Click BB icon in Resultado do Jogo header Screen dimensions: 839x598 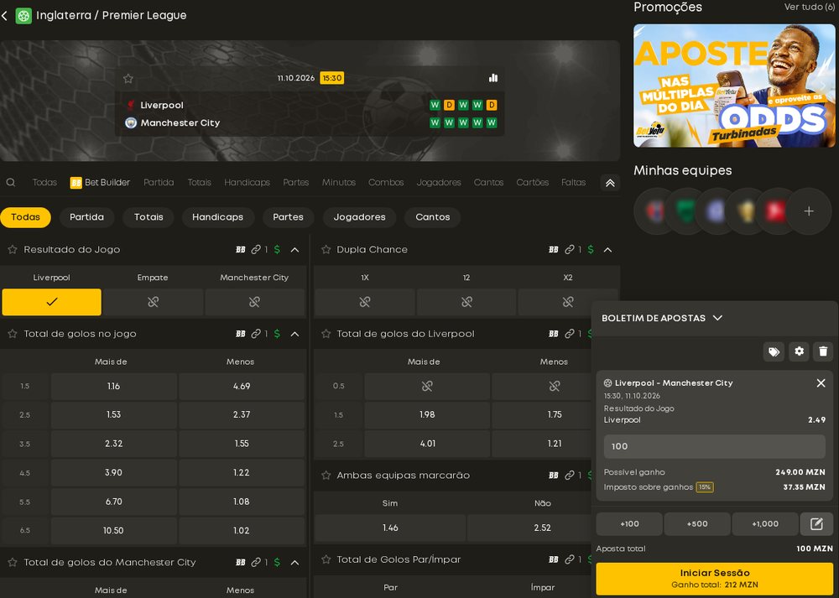point(241,249)
